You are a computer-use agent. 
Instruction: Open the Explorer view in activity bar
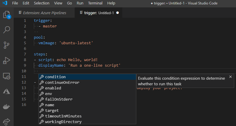click(7, 15)
